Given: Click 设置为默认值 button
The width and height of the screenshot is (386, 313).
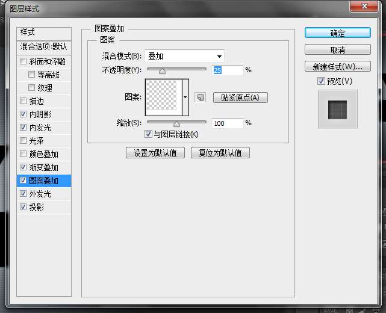Looking at the screenshot, I should click(155, 153).
